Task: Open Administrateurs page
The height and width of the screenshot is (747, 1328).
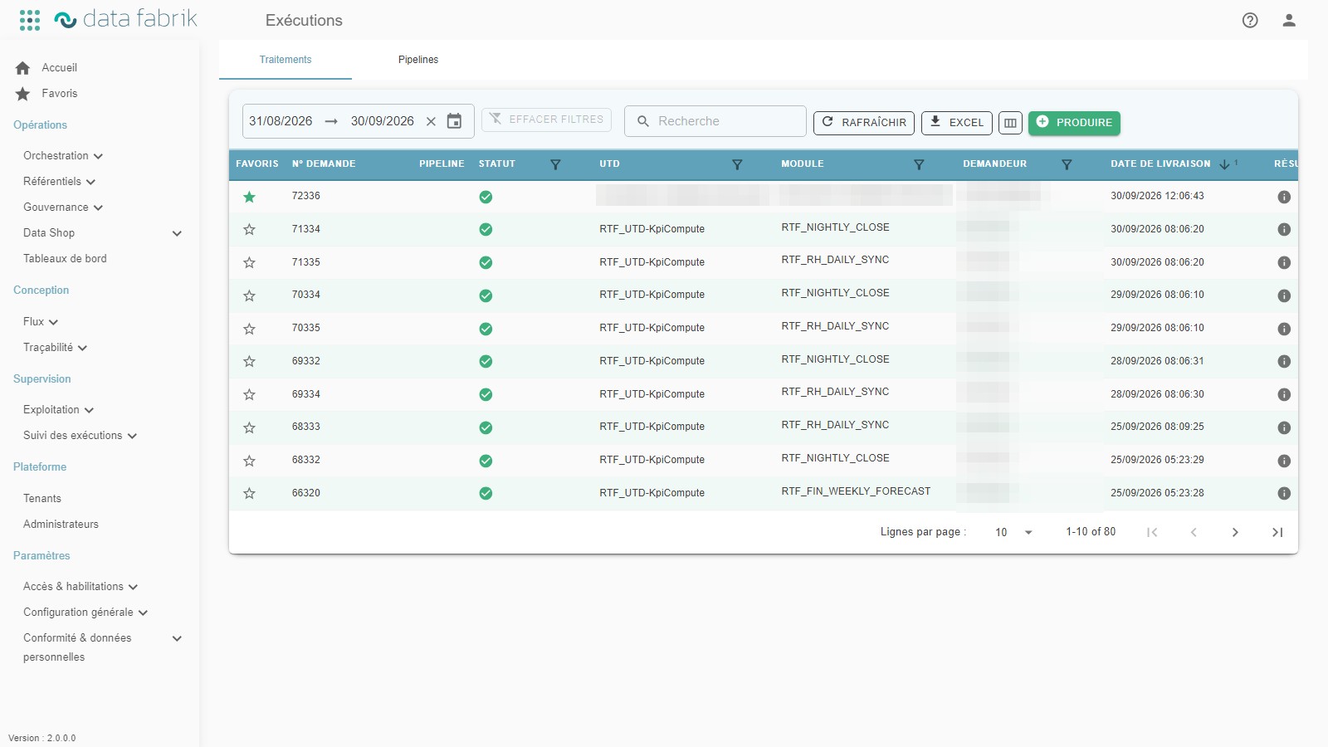Action: [61, 525]
